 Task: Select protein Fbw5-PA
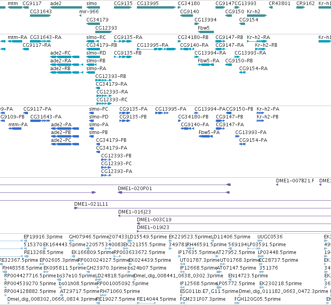[206, 136]
